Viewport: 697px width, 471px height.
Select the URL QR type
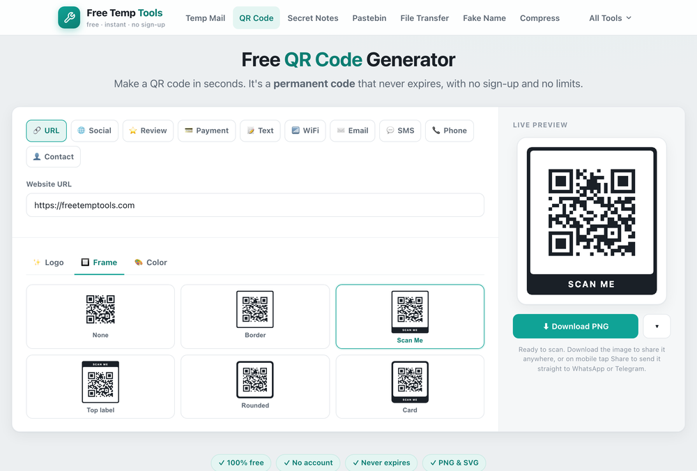[46, 130]
